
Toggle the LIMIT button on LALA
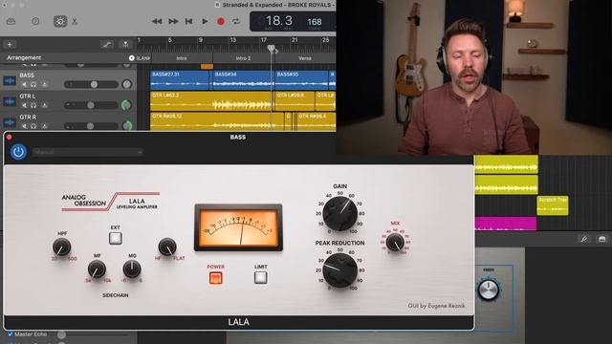pyautogui.click(x=261, y=277)
